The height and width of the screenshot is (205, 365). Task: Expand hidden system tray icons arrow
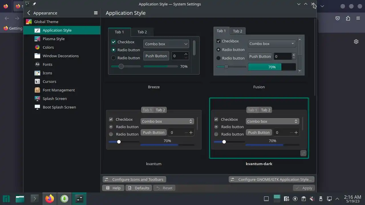[337, 199]
